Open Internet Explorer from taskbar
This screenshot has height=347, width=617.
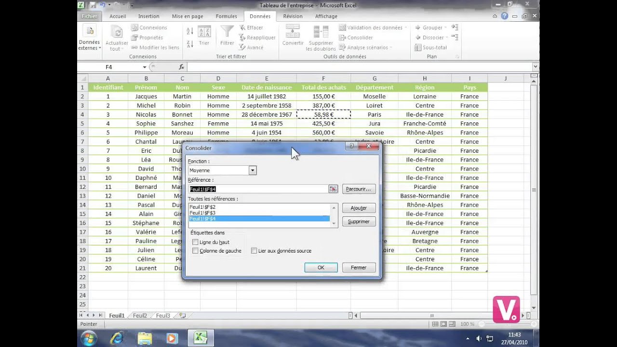pyautogui.click(x=117, y=338)
